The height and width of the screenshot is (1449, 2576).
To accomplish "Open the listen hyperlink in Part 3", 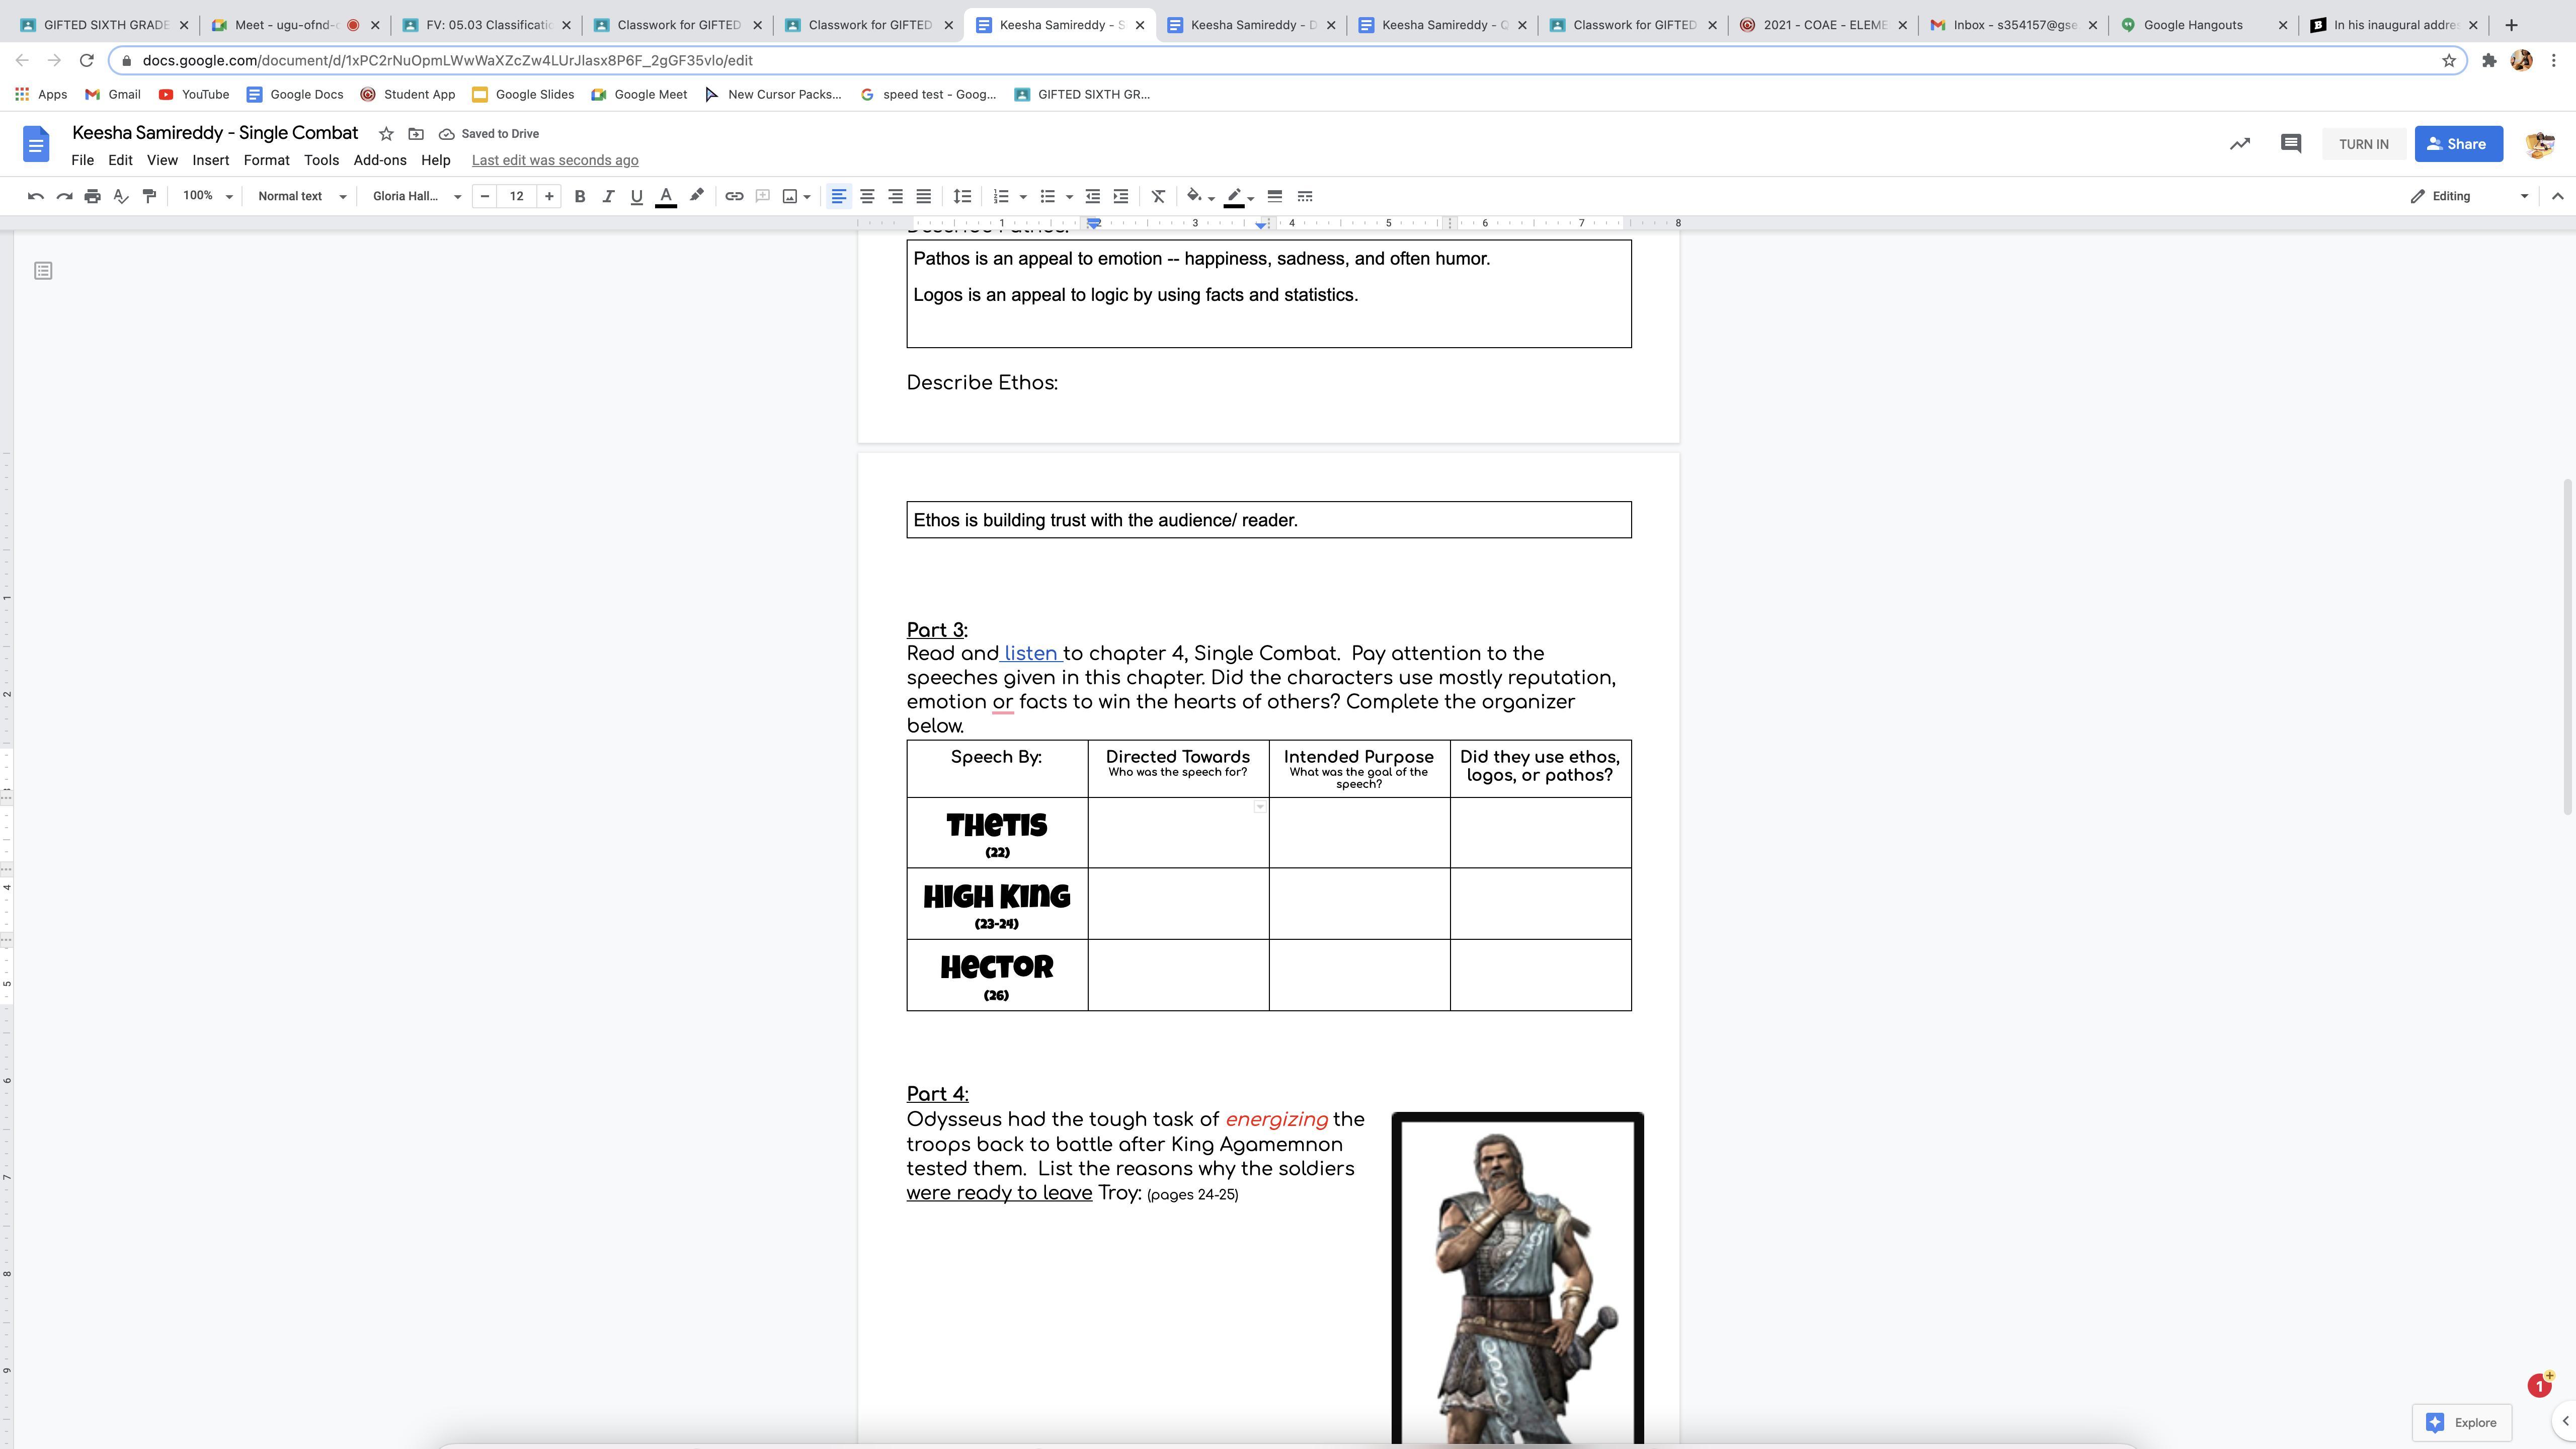I will pyautogui.click(x=1031, y=654).
